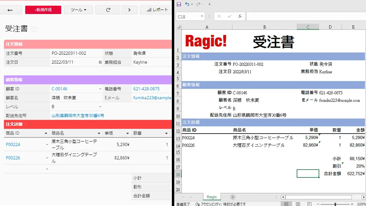Viewport: 366px width, 206px height.
Task: Go back using Ragic's left arrow icon
Action: (x=11, y=10)
